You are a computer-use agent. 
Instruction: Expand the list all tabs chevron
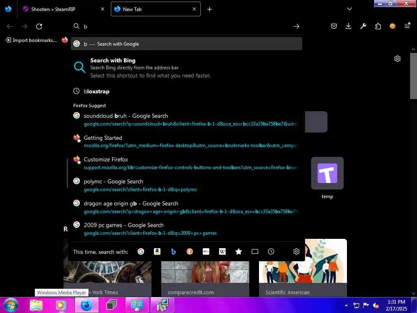349,9
